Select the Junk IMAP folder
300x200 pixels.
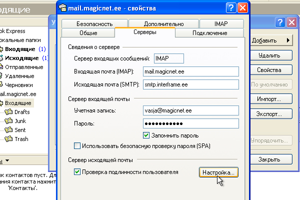tap(20, 121)
